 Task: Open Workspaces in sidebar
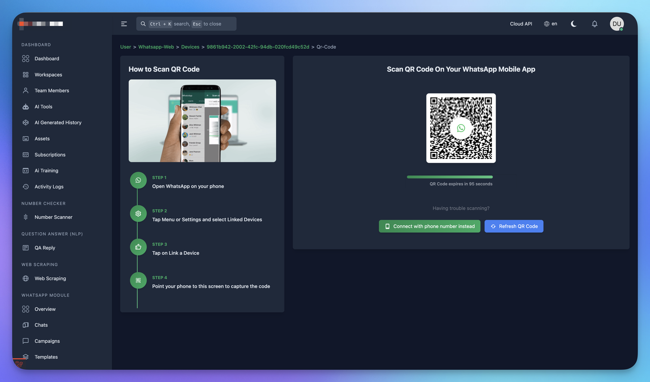tap(48, 75)
